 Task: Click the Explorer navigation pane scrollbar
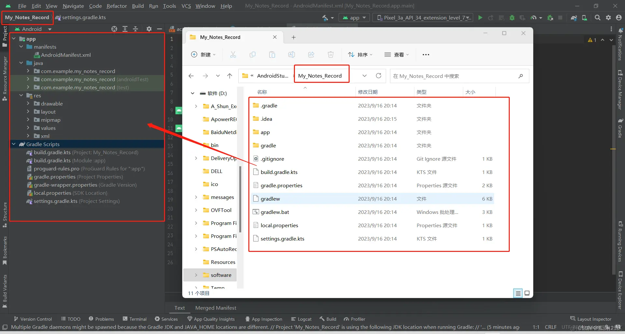tap(240, 200)
